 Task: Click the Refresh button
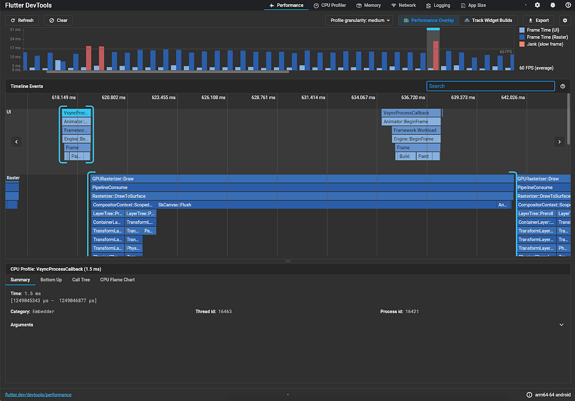click(22, 20)
